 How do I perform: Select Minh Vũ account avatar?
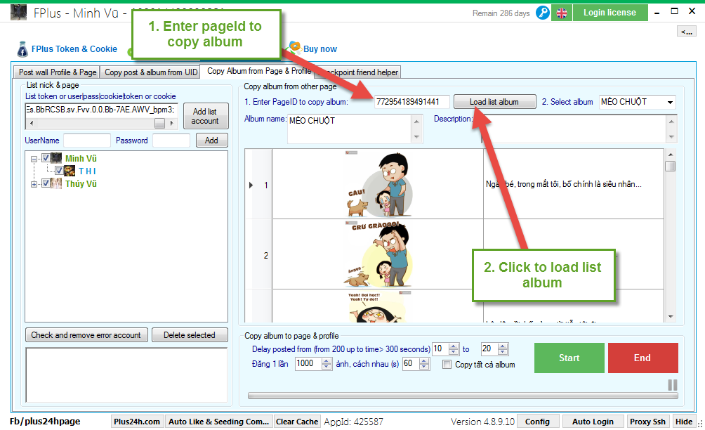click(56, 158)
